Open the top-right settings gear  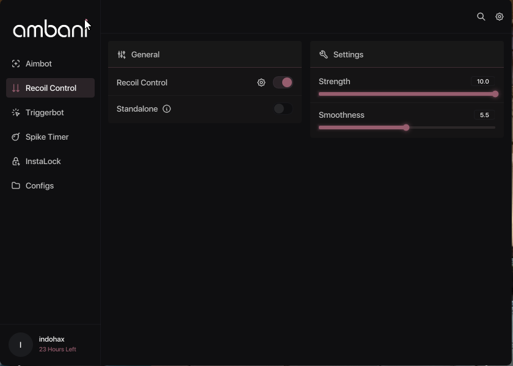click(500, 16)
